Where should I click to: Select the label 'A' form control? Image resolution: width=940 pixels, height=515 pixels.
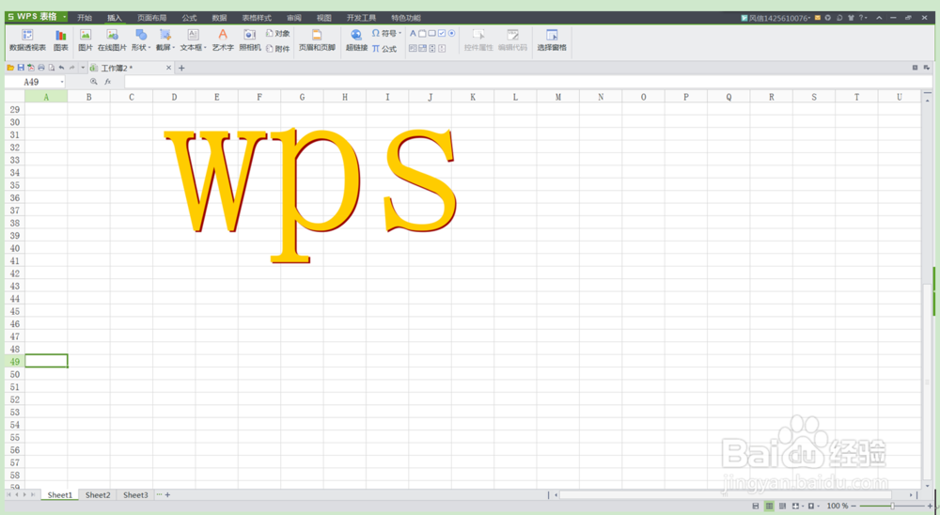(413, 34)
